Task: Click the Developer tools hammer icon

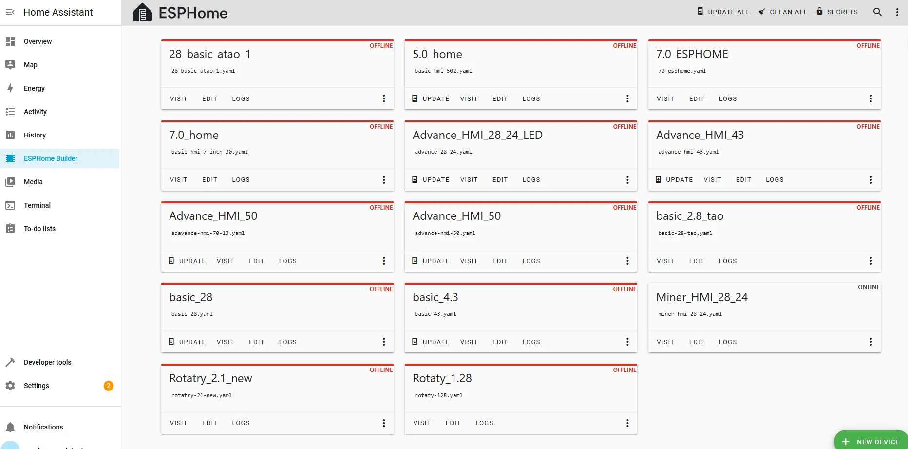Action: (x=10, y=362)
